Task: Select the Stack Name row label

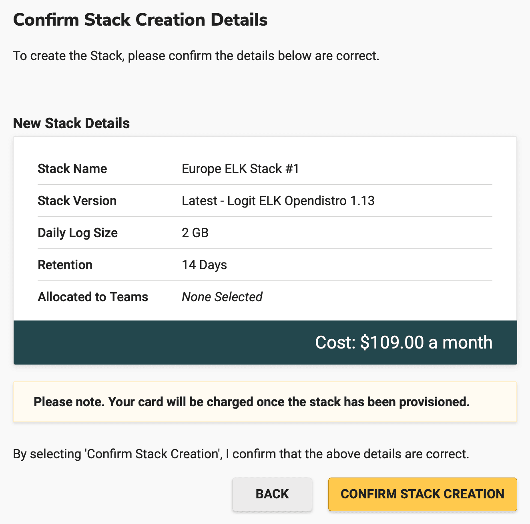Action: pos(72,169)
